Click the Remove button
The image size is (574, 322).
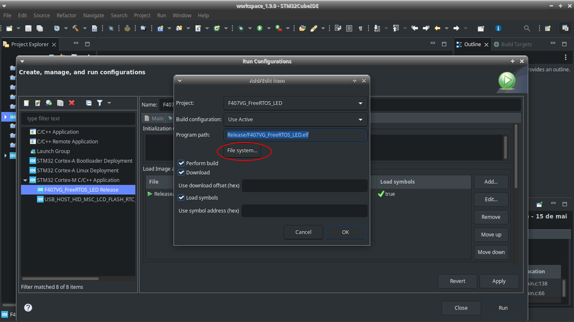491,217
